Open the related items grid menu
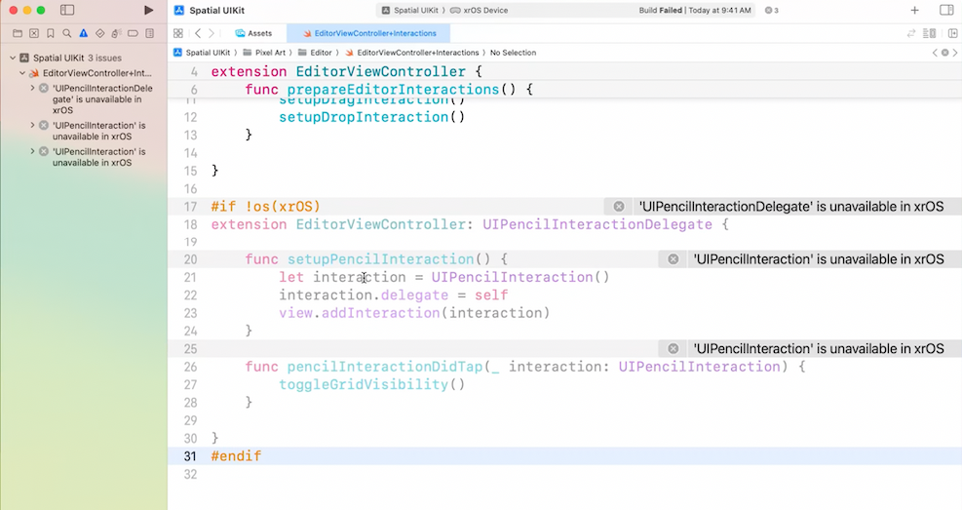Viewport: 962px width, 510px height. coord(178,33)
